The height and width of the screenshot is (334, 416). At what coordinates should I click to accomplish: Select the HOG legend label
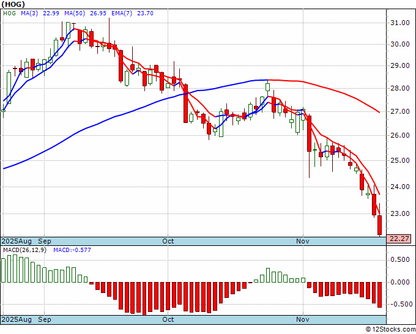(9, 13)
